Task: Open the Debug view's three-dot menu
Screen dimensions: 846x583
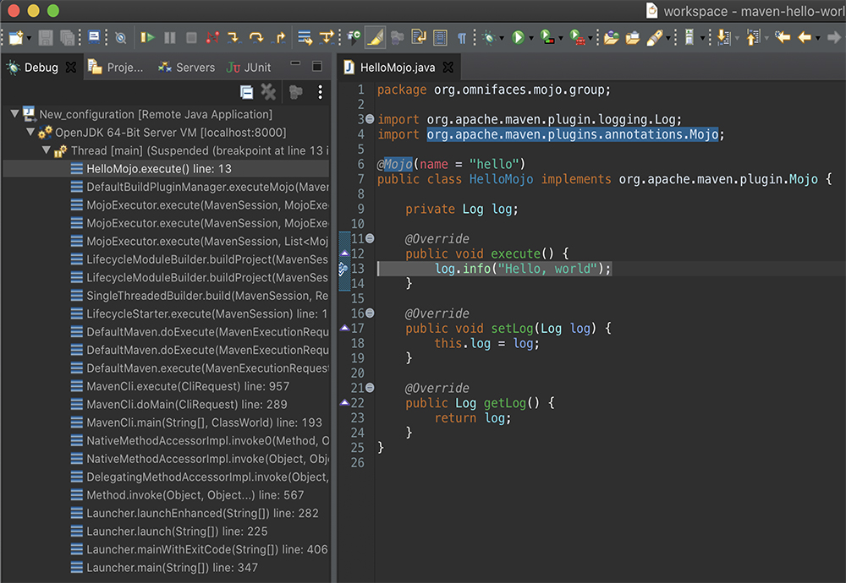Action: tap(320, 92)
